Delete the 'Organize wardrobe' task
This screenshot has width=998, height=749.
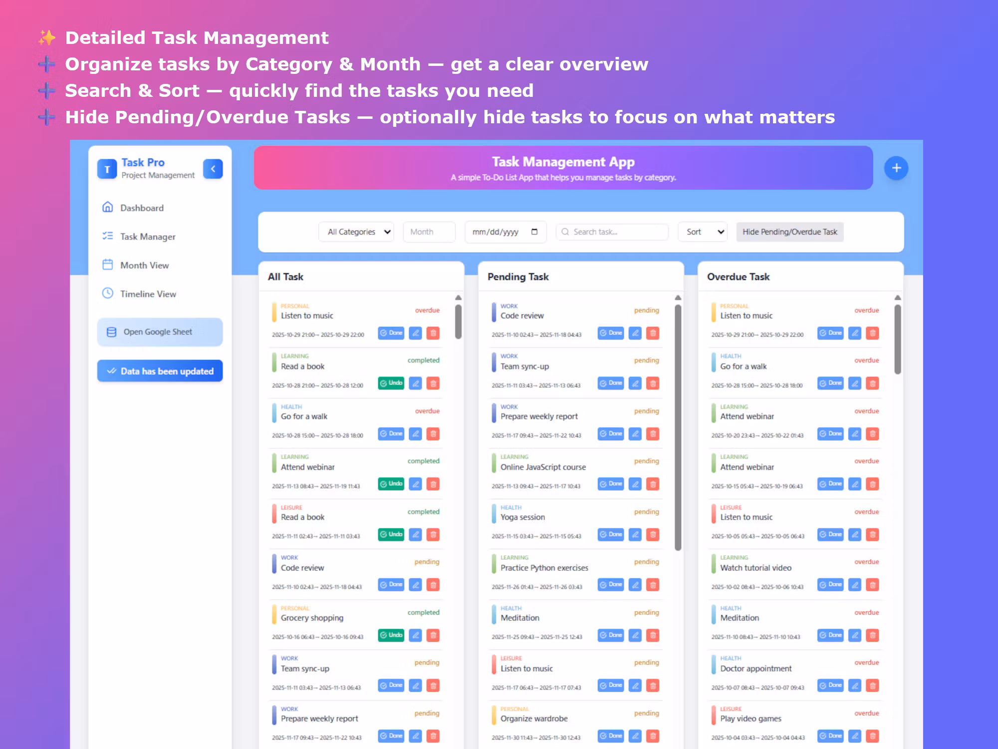(x=653, y=736)
